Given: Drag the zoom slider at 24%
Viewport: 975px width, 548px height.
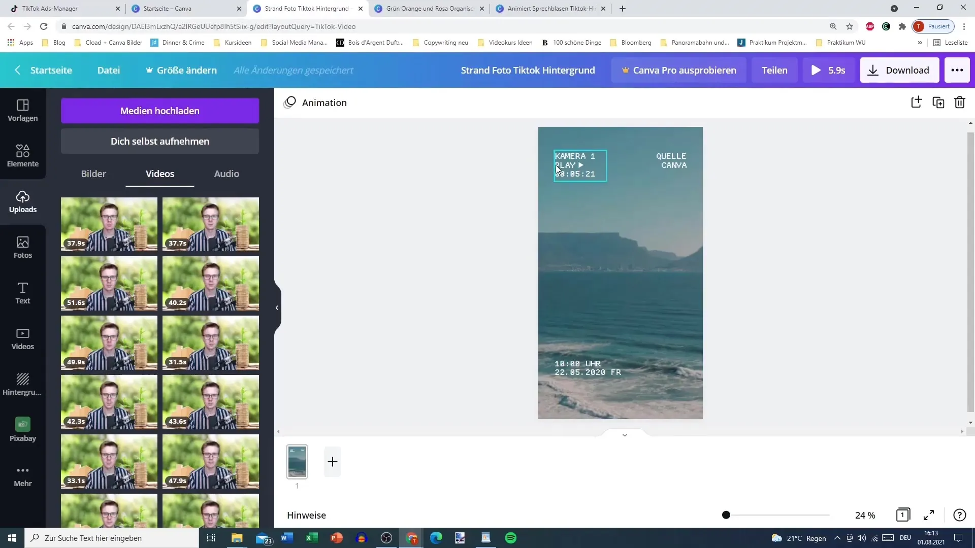Looking at the screenshot, I should pos(726,515).
